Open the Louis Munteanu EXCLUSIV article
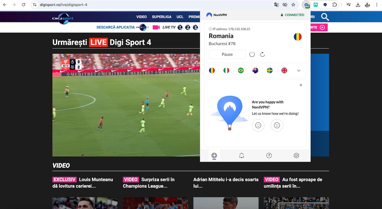The image size is (382, 209). pos(83,183)
